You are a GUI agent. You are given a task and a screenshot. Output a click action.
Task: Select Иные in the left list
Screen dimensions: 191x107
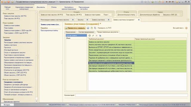point(76,38)
